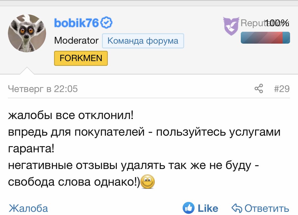Click the reputation progress bar
The width and height of the screenshot is (298, 215).
click(x=265, y=38)
